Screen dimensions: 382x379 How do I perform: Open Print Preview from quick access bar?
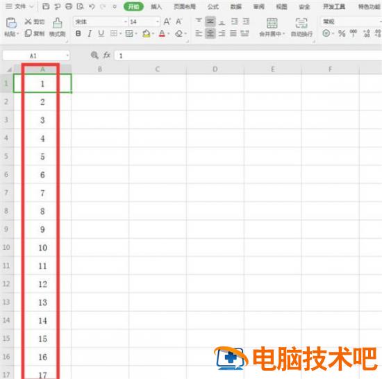click(x=80, y=6)
